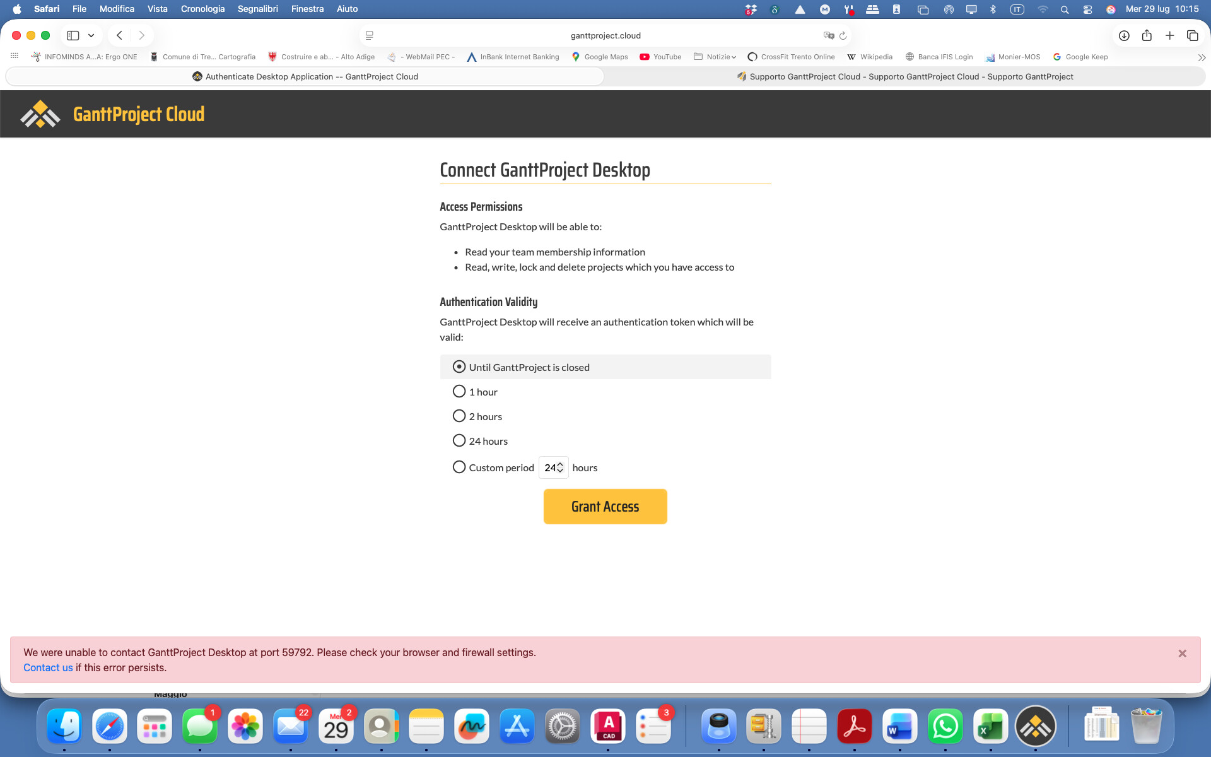The height and width of the screenshot is (757, 1211).
Task: Open the Apple menu
Action: 17,9
